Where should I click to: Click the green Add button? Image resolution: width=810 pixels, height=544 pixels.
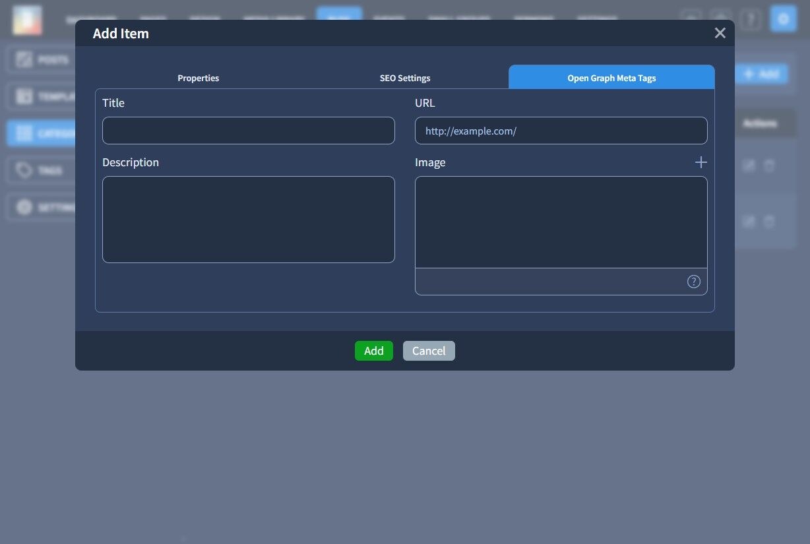[x=373, y=351]
